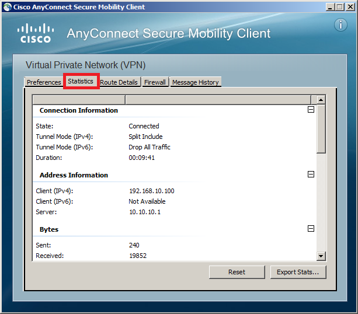Click the 'Received:' label
Viewport: 358px width, 314px height.
(50, 256)
